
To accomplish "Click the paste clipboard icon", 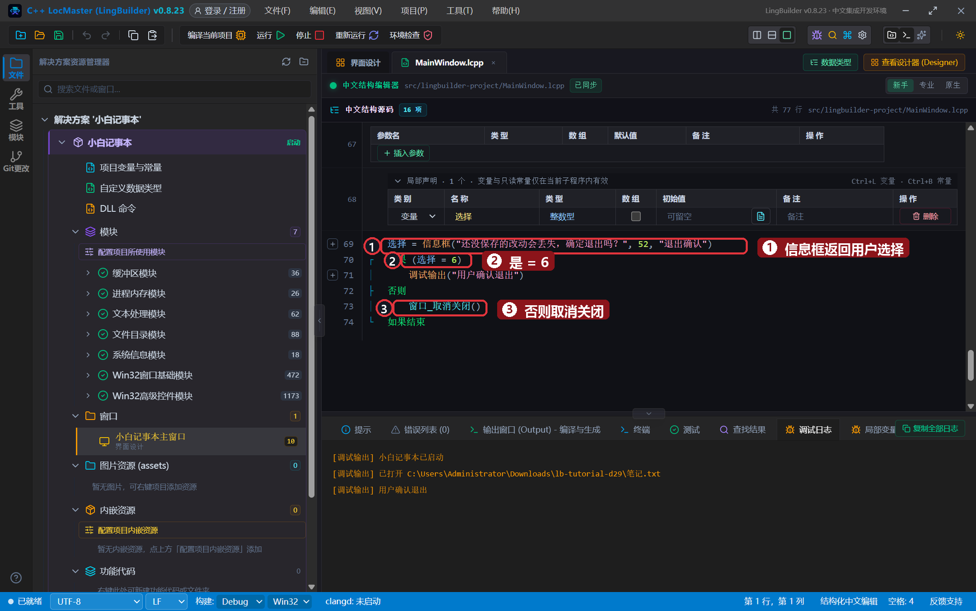I will tap(152, 35).
